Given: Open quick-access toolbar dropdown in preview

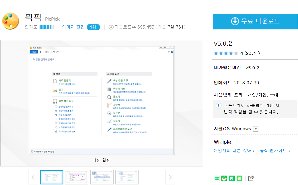Looking at the screenshot, I should [60, 52].
